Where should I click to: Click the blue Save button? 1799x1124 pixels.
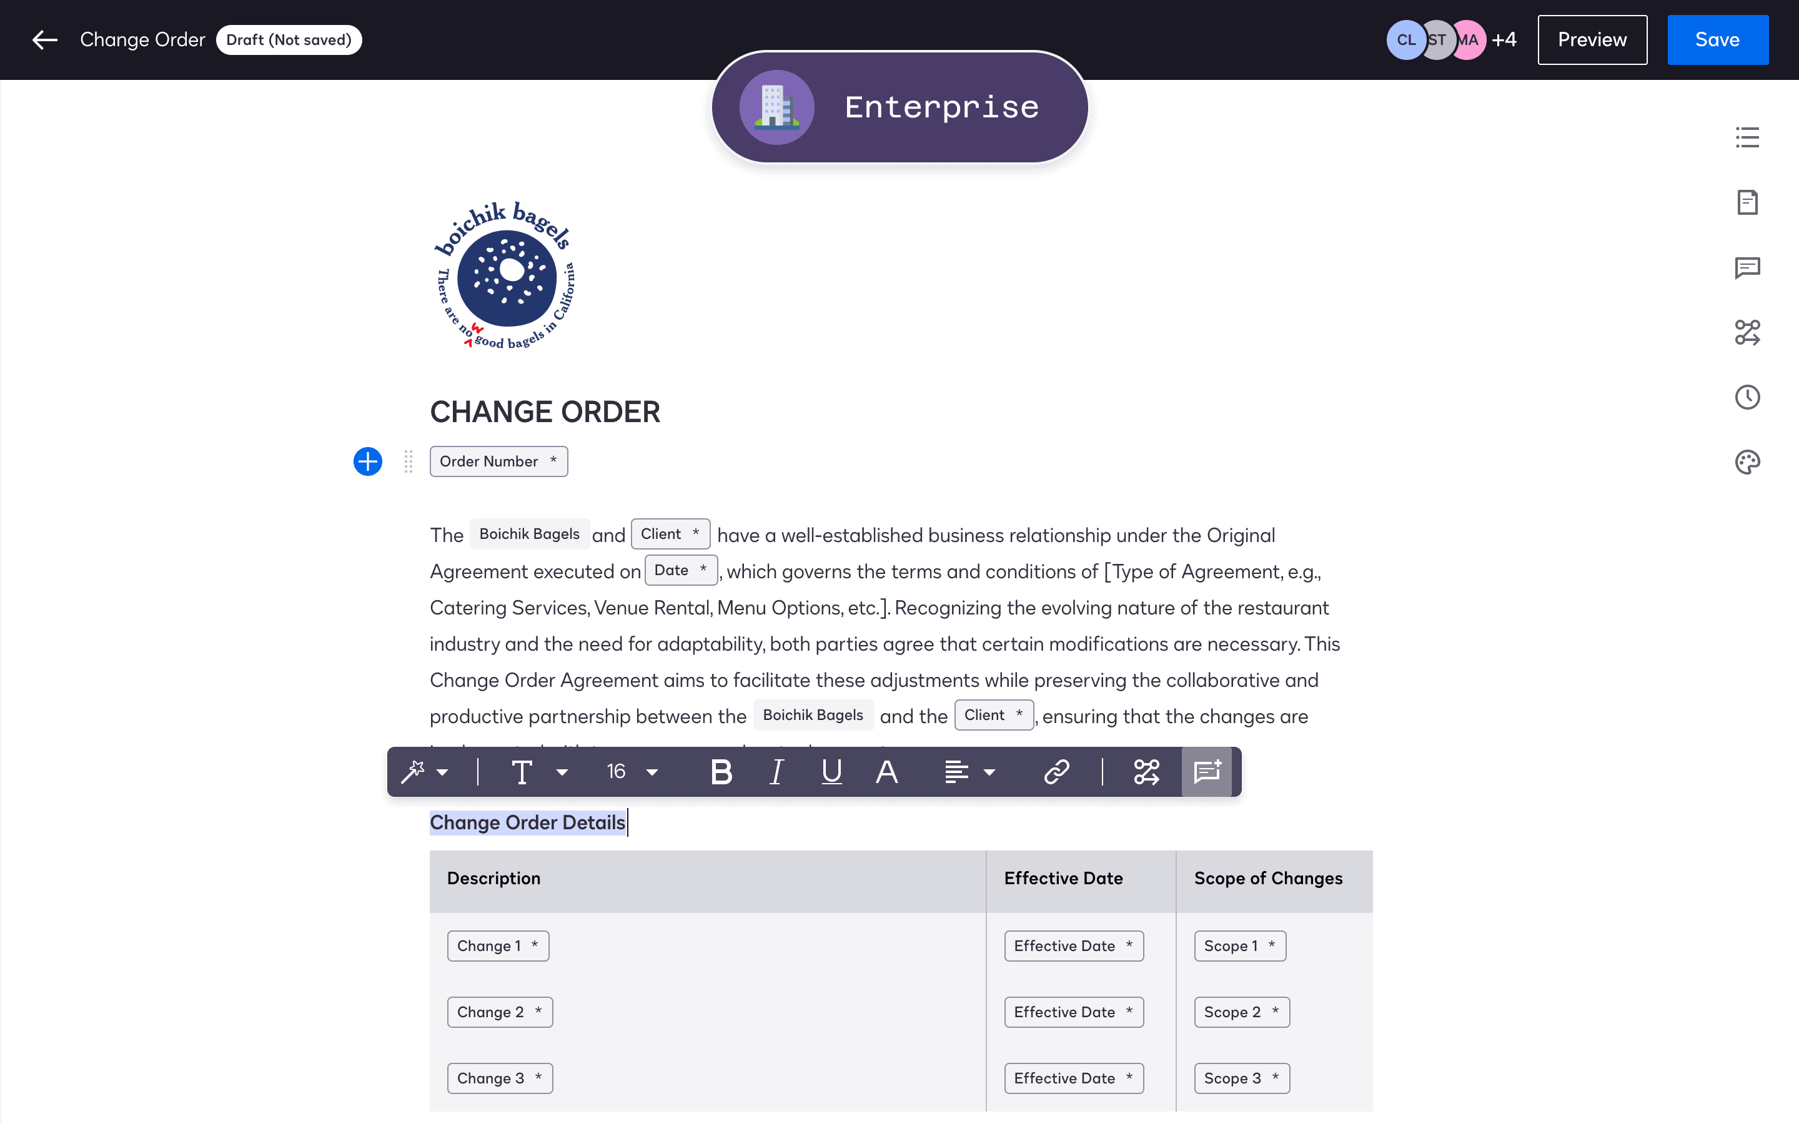pyautogui.click(x=1717, y=40)
